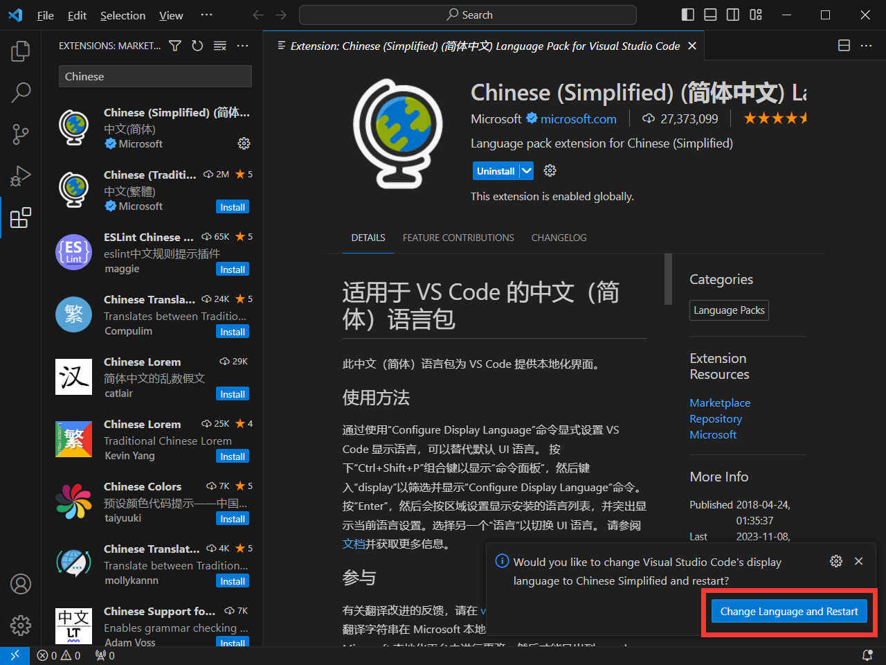886x665 pixels.
Task: Toggle secondary side bar visibility
Action: pyautogui.click(x=733, y=15)
